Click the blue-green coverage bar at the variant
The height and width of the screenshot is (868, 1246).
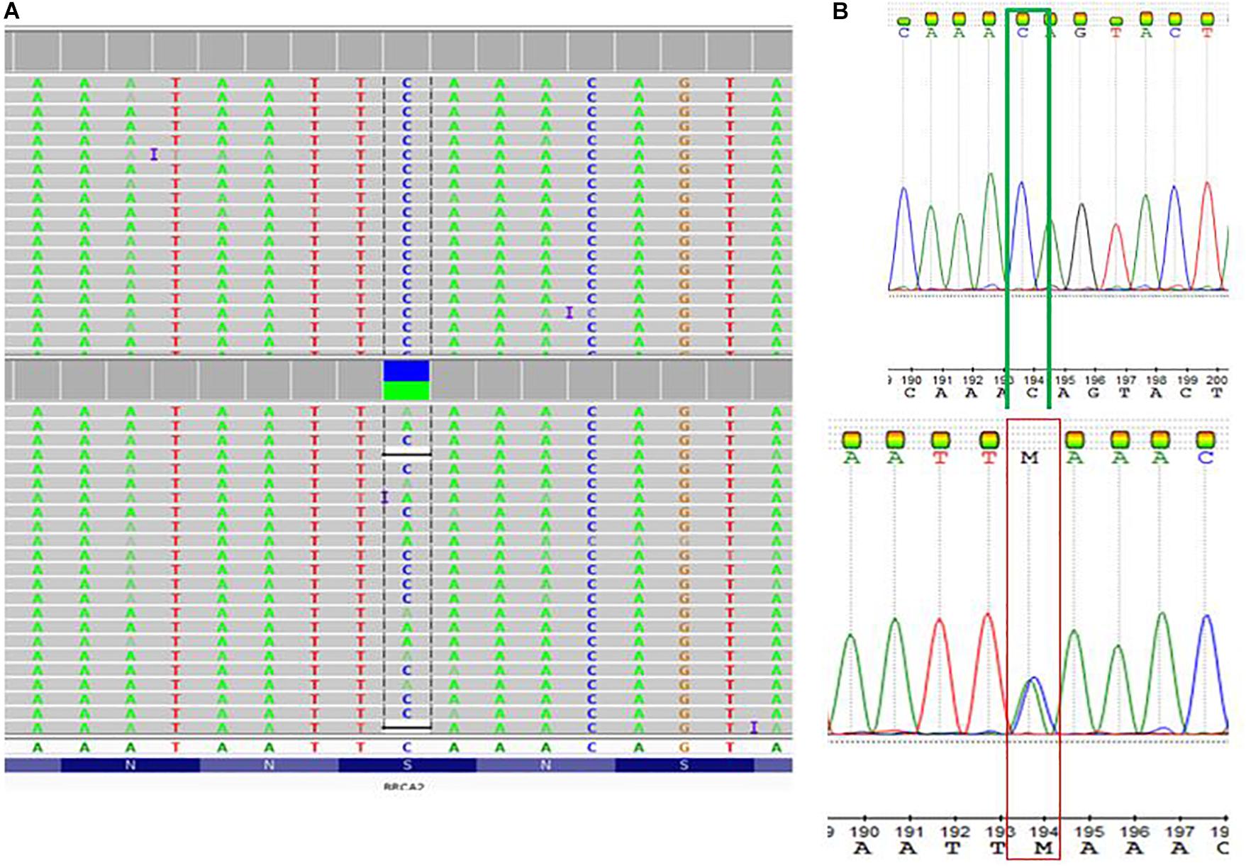pyautogui.click(x=406, y=380)
